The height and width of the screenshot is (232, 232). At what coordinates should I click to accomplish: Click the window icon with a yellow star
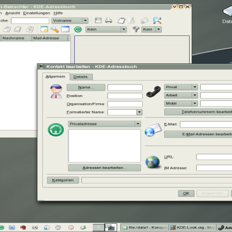click(44, 30)
